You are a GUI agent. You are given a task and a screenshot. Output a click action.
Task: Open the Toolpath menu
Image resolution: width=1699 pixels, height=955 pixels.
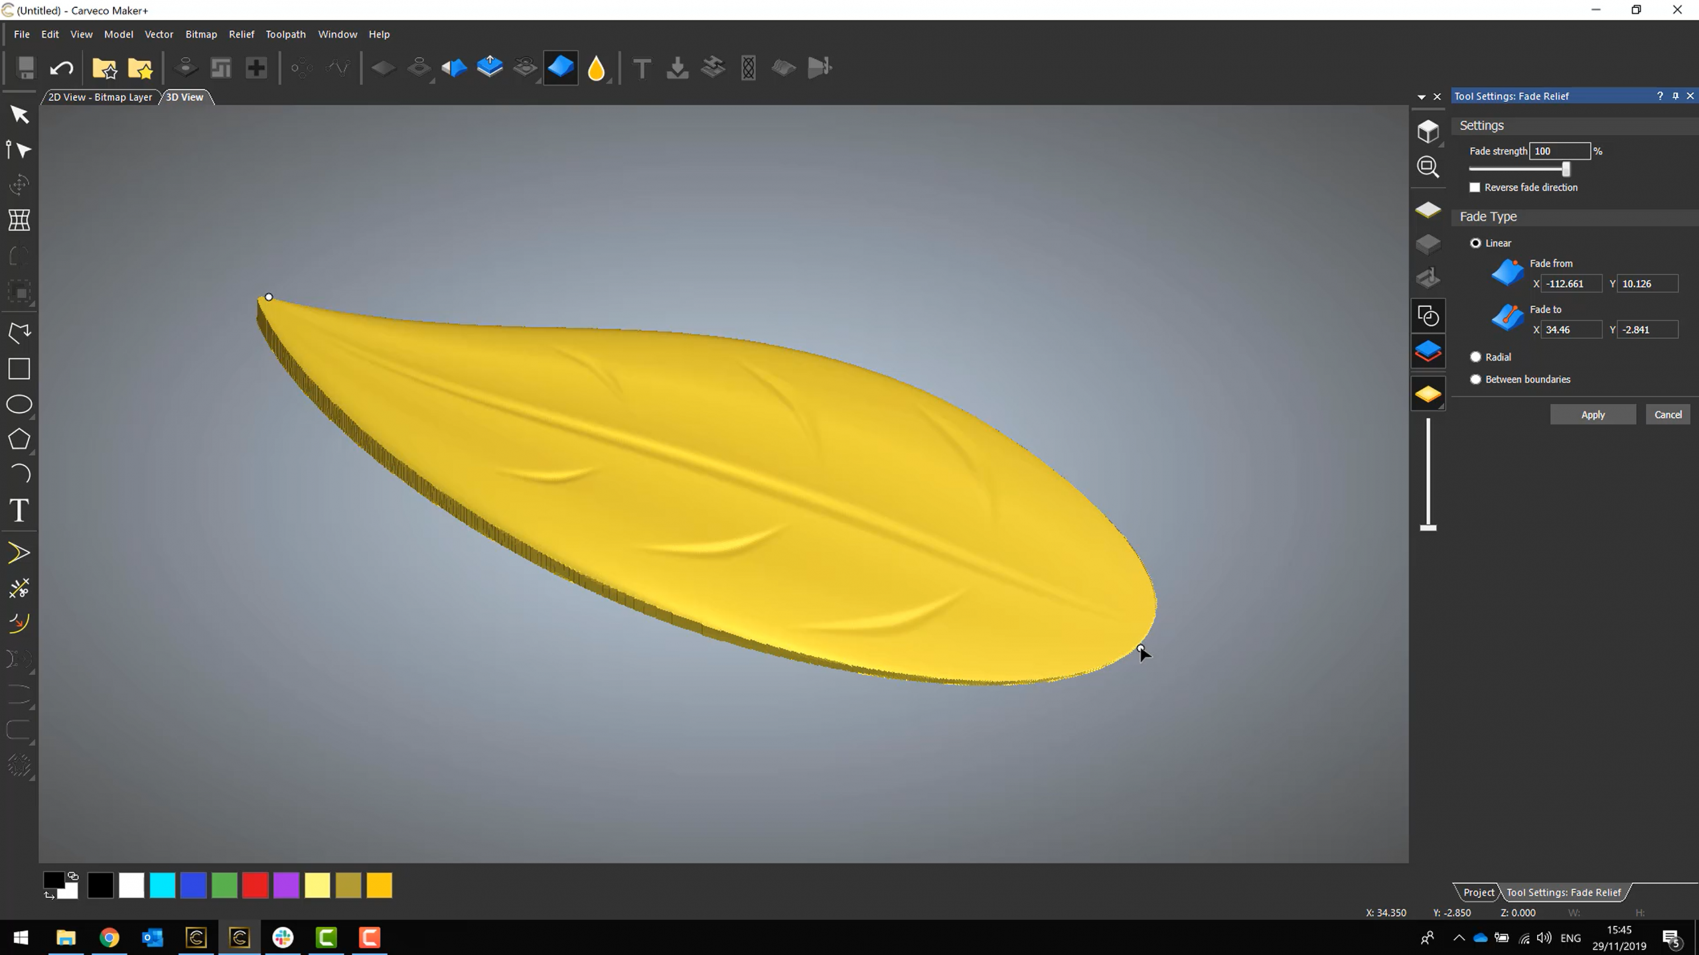(285, 34)
